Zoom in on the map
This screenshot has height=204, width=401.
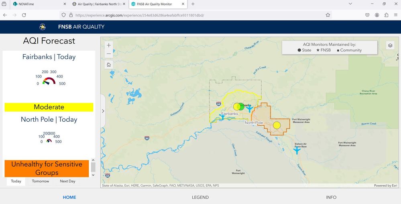pyautogui.click(x=109, y=45)
